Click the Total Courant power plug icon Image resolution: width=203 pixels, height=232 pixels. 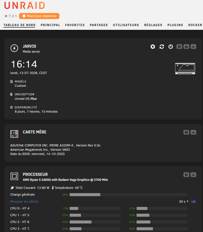click(12, 188)
